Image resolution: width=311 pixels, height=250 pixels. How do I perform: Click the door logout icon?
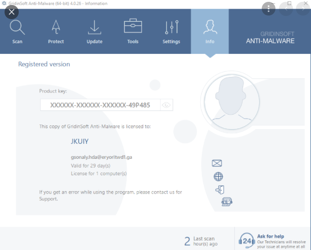pyautogui.click(x=220, y=190)
